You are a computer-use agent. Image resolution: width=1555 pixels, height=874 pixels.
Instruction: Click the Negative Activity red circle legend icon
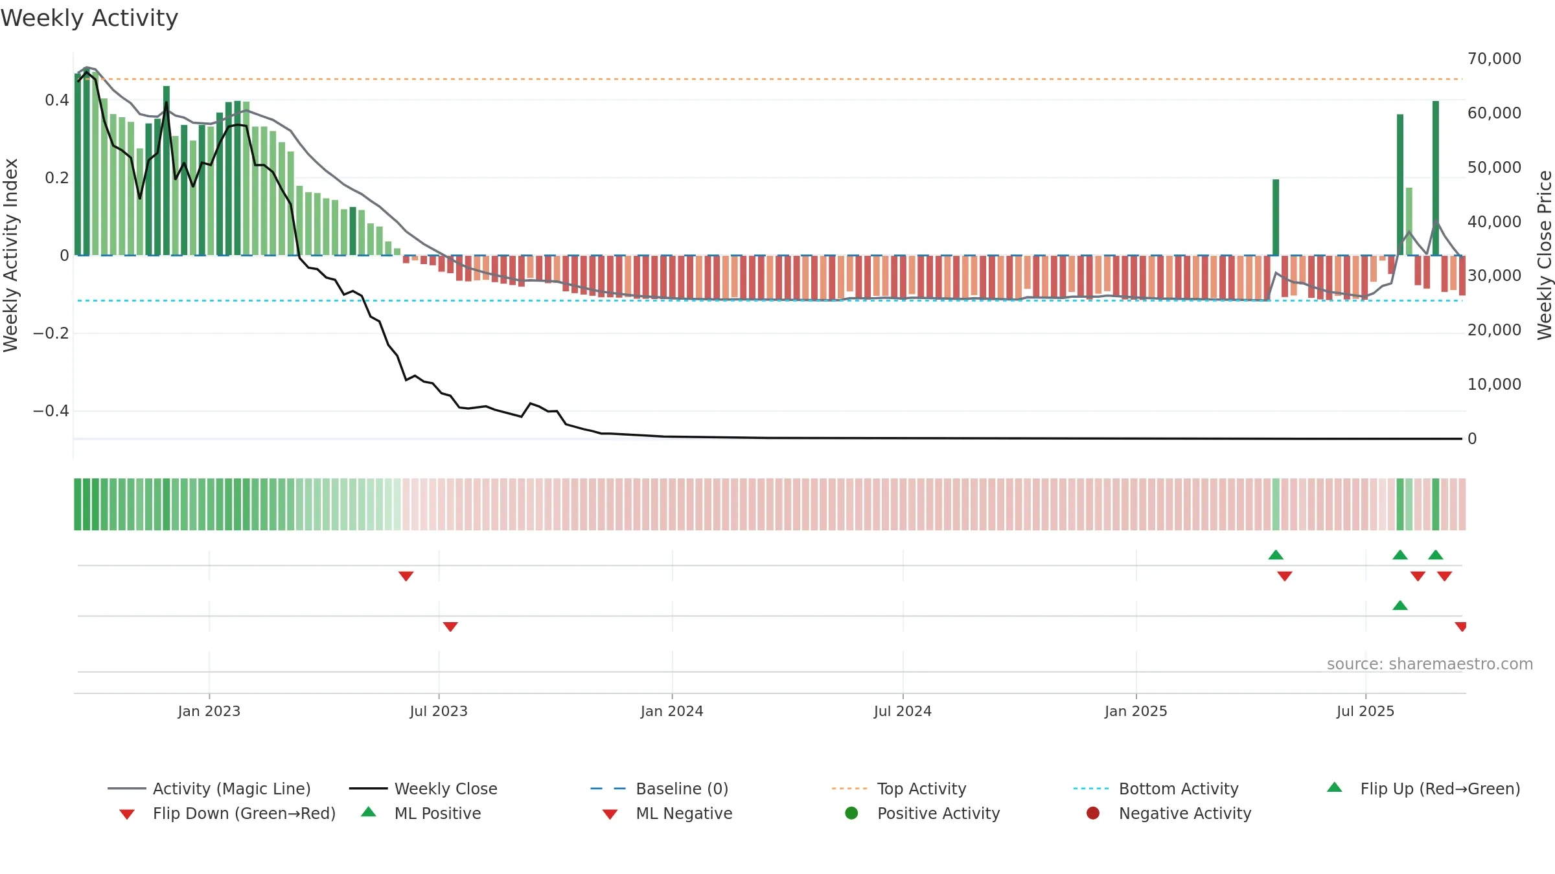coord(1093,813)
